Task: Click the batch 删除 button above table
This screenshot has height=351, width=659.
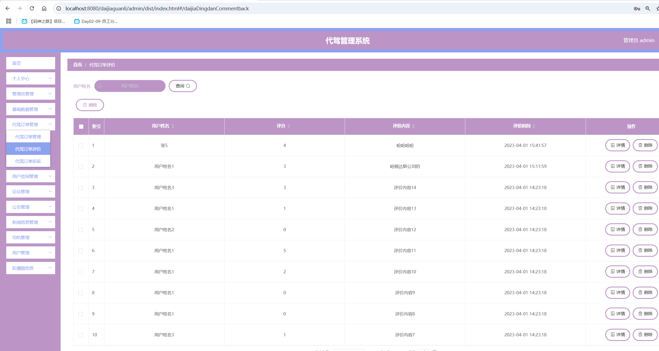Action: click(90, 105)
